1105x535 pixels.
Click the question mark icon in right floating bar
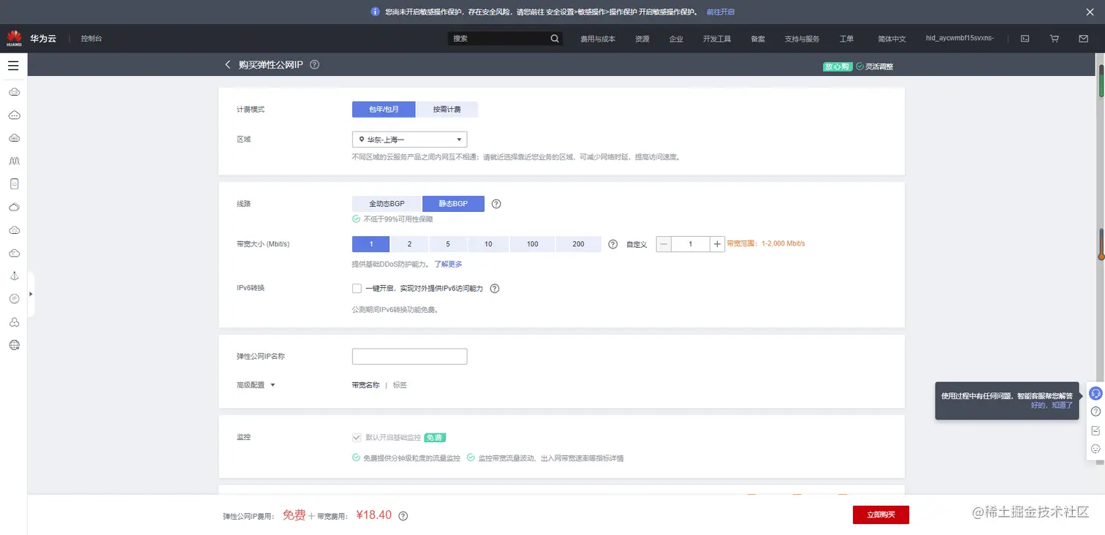1095,412
